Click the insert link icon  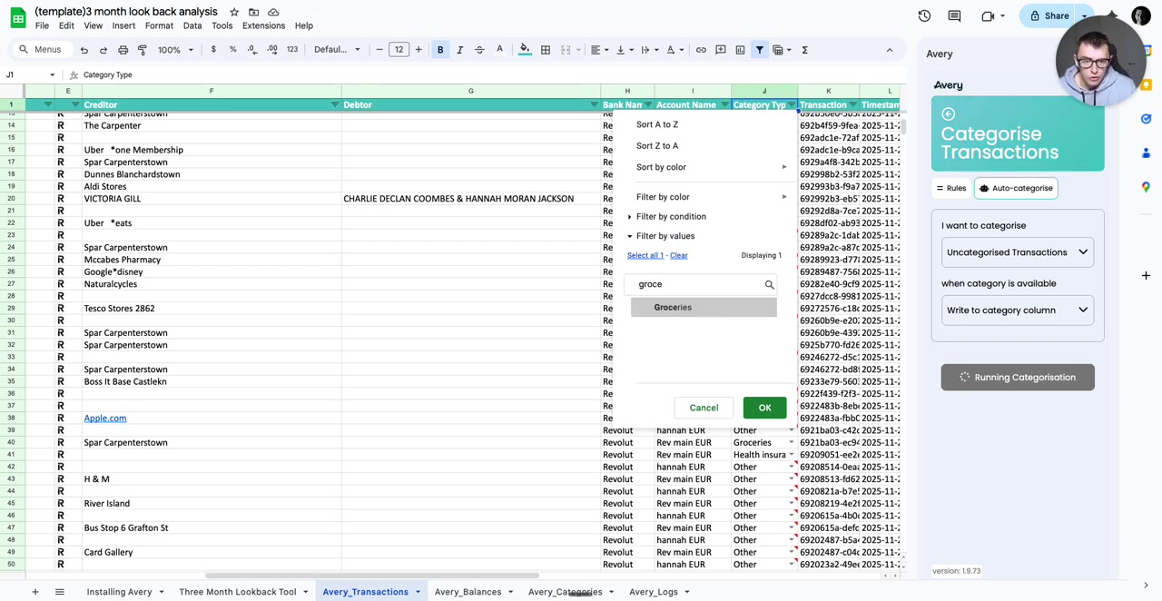(x=701, y=50)
